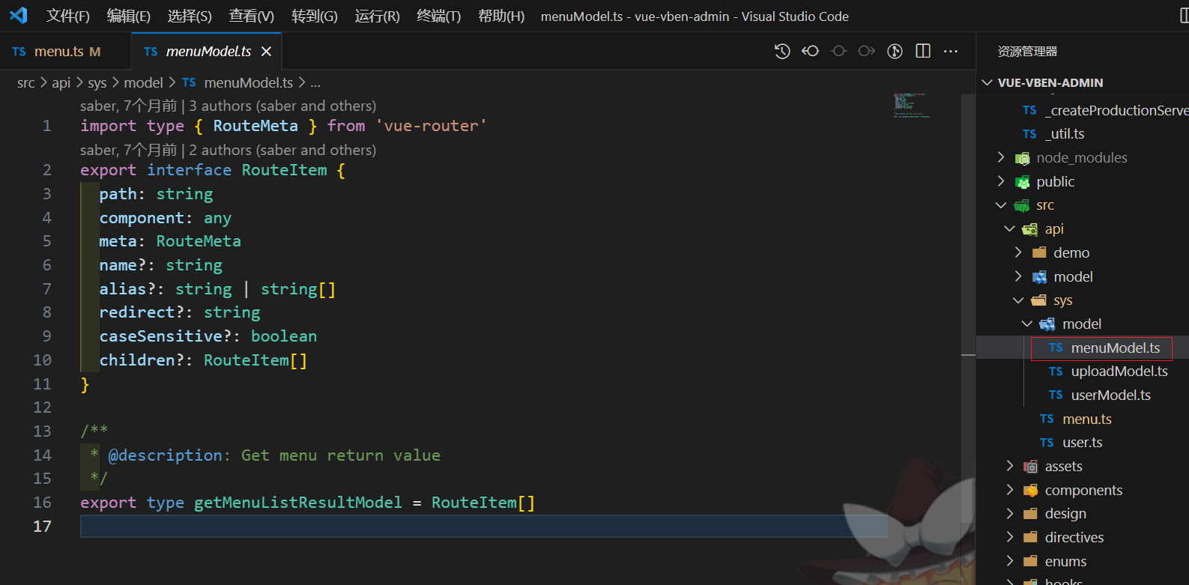
Task: Collapse the api folder chevron
Action: [x=1010, y=228]
